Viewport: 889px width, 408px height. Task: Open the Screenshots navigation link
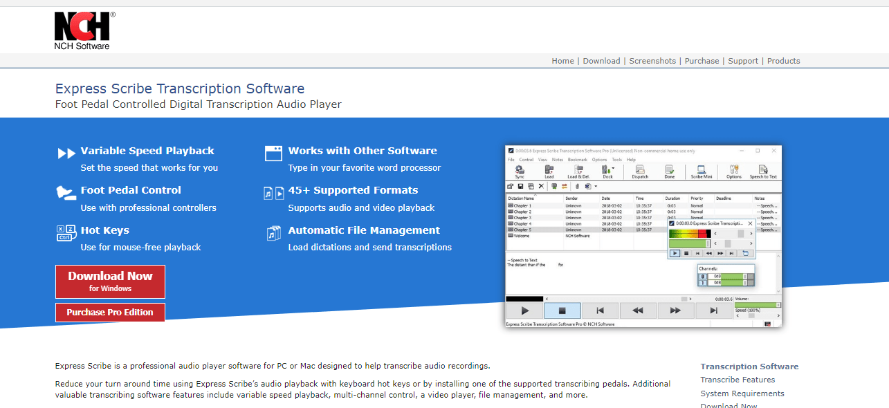tap(652, 61)
